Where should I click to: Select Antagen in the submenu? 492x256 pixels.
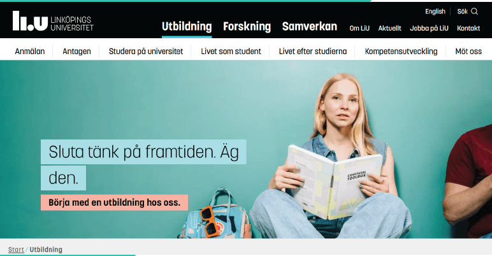coord(76,51)
